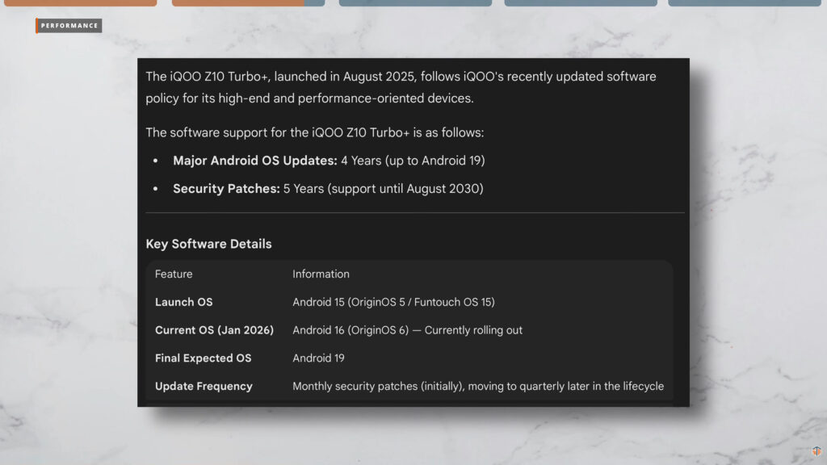Select the "Final Expected OS" row label
This screenshot has height=465, width=827.
[x=203, y=358]
